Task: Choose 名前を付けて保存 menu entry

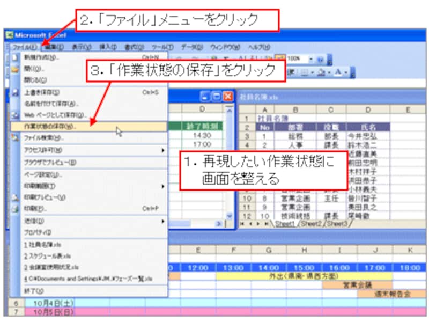Action: [89, 104]
